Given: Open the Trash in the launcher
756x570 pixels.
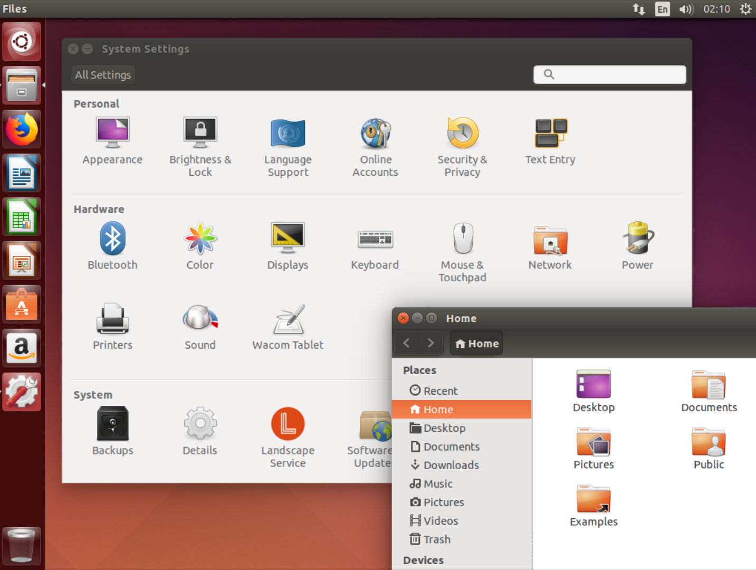Looking at the screenshot, I should point(22,546).
